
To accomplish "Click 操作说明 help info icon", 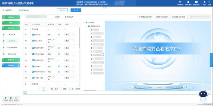I will (65, 17).
